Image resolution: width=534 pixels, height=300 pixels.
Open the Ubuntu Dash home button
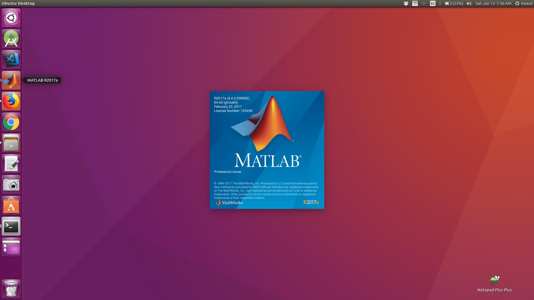[11, 18]
